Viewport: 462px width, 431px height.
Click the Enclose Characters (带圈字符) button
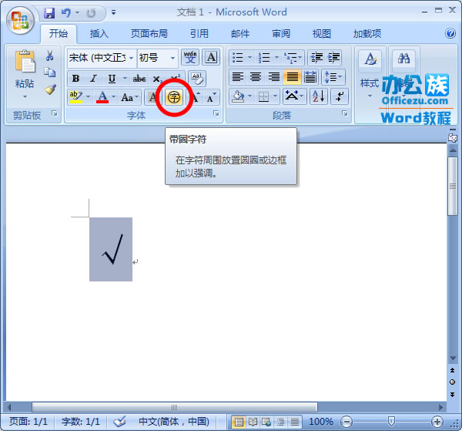[x=174, y=97]
